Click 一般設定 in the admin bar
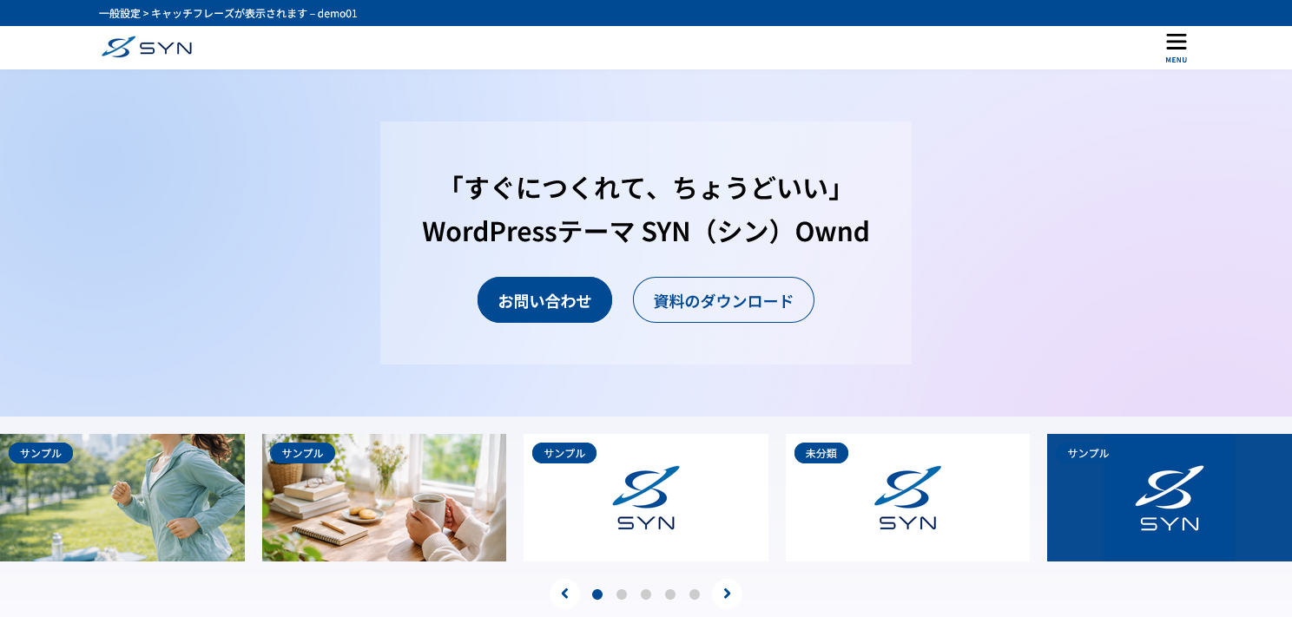 coord(120,13)
